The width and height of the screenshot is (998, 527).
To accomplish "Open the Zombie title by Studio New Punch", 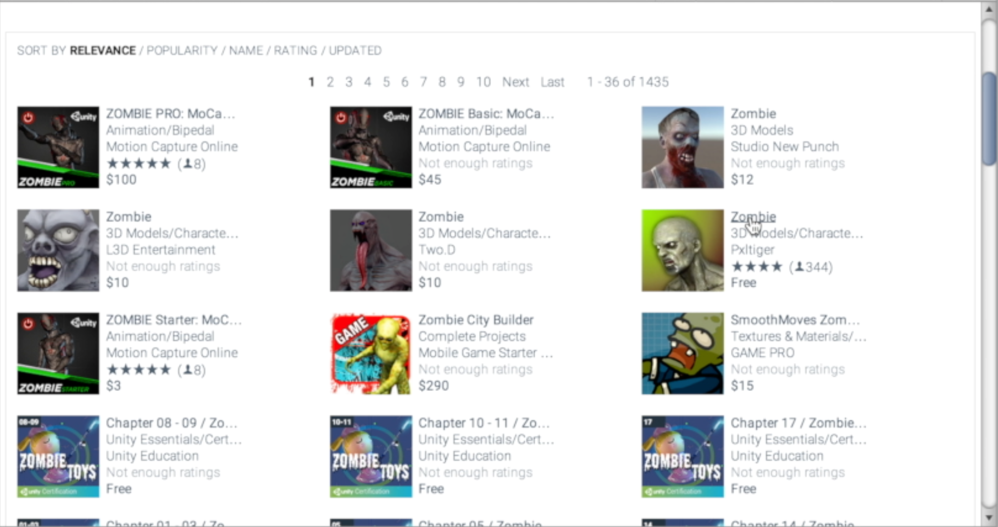I will click(x=753, y=114).
